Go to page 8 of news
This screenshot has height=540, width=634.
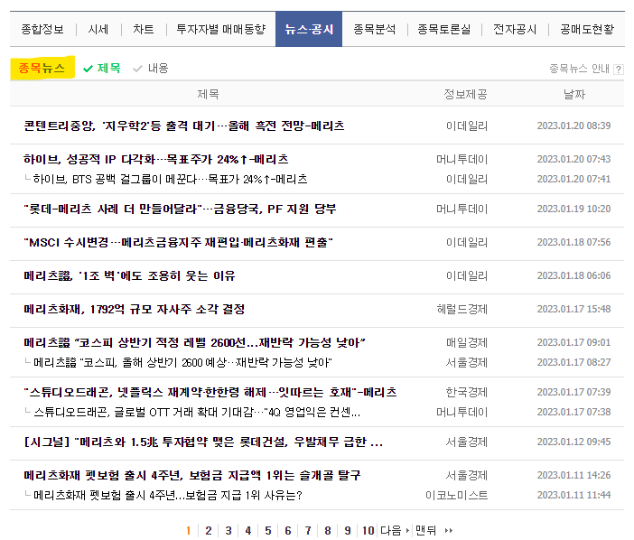[328, 530]
